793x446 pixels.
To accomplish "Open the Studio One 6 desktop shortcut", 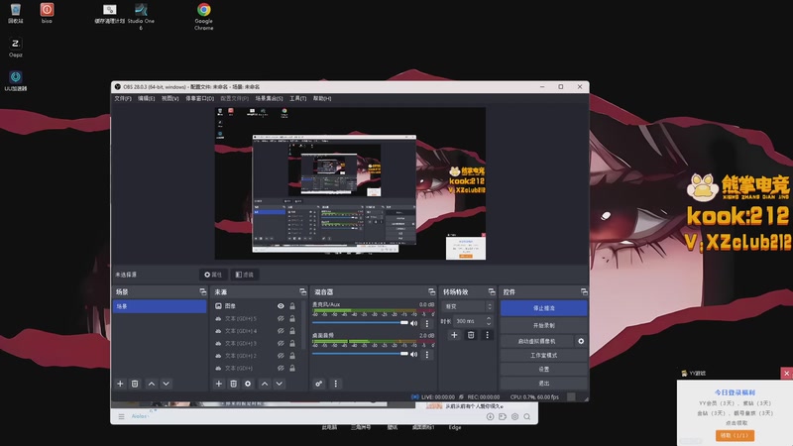I will tap(141, 16).
